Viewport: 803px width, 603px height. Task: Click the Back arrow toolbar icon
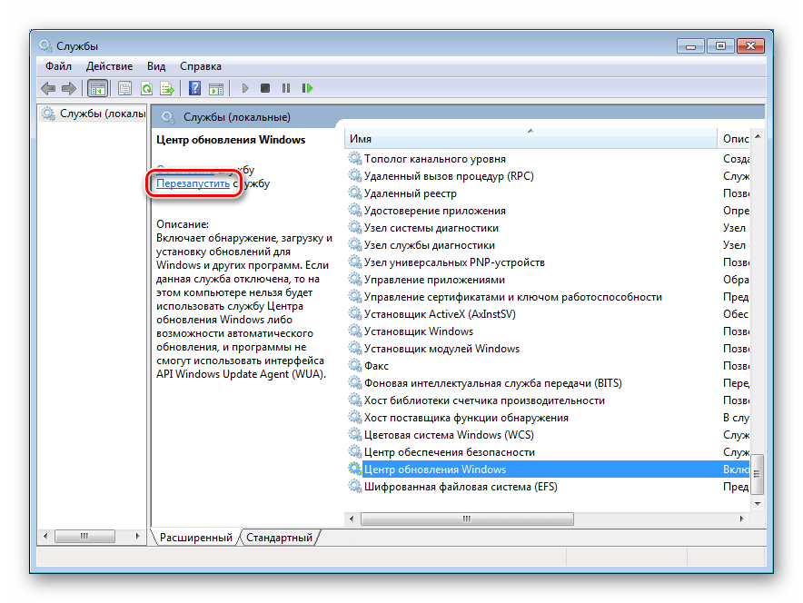point(48,88)
